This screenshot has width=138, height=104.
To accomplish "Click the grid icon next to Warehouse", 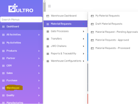I will [3, 88].
